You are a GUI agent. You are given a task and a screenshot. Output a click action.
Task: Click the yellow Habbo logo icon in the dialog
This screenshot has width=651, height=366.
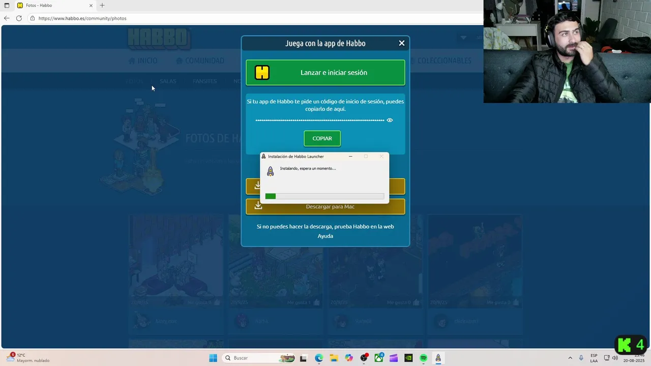(x=262, y=73)
